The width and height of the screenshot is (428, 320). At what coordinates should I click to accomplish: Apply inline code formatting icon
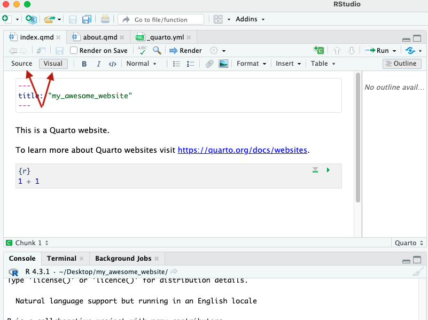tap(112, 64)
